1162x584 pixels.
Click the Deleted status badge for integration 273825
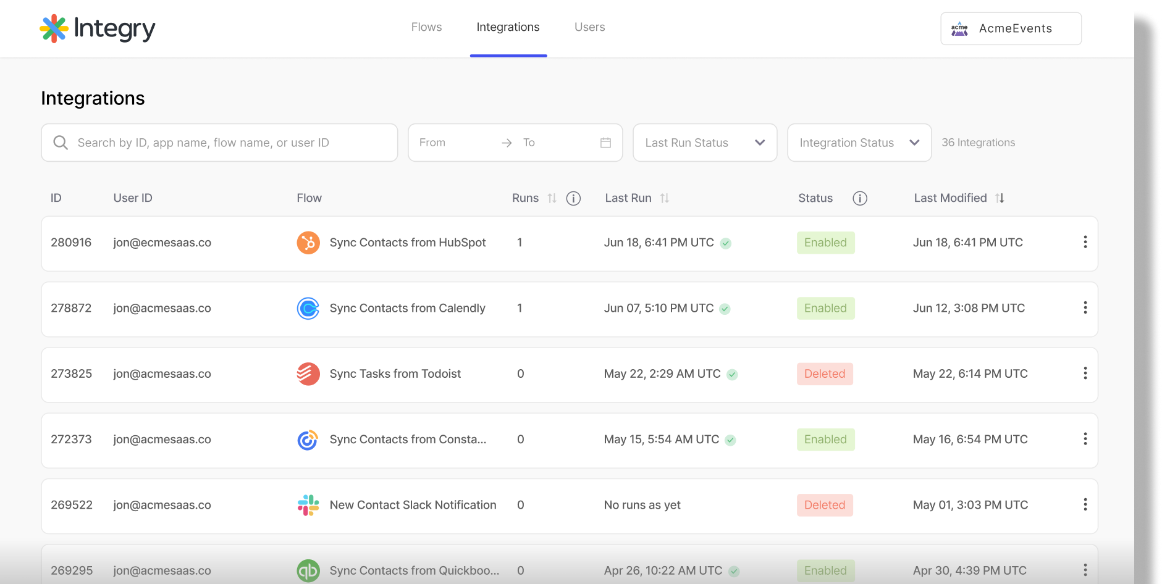(x=824, y=373)
